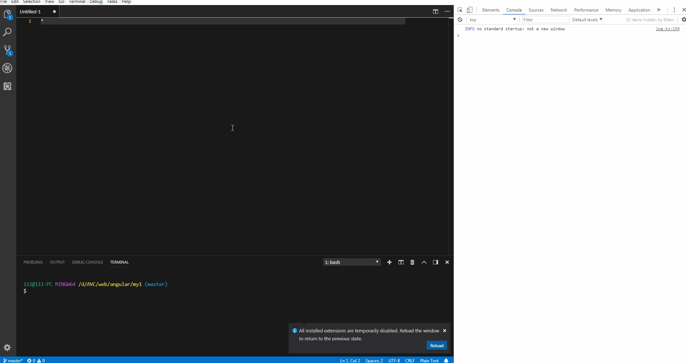Follow the log.ts:159 source link
Image resolution: width=686 pixels, height=363 pixels.
667,29
